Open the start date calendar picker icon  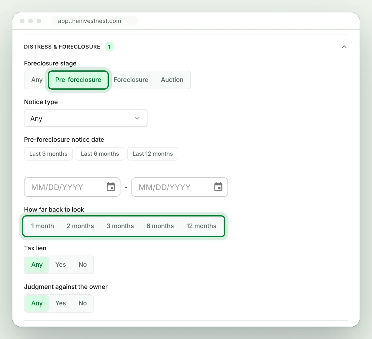111,187
